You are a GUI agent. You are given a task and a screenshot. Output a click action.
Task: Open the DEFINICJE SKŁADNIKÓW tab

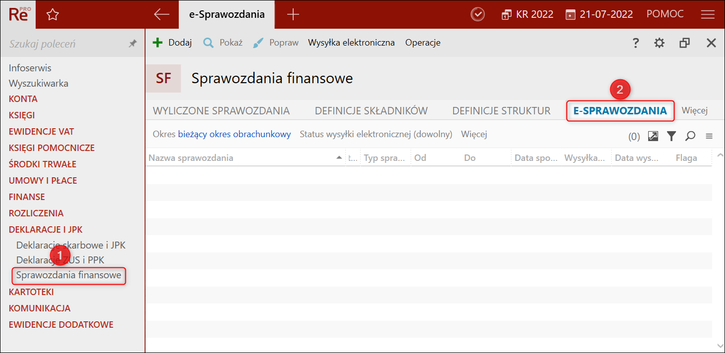(x=371, y=111)
